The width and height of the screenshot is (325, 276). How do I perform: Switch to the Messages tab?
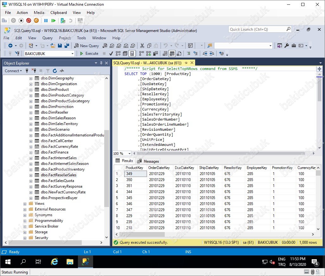coord(148,161)
